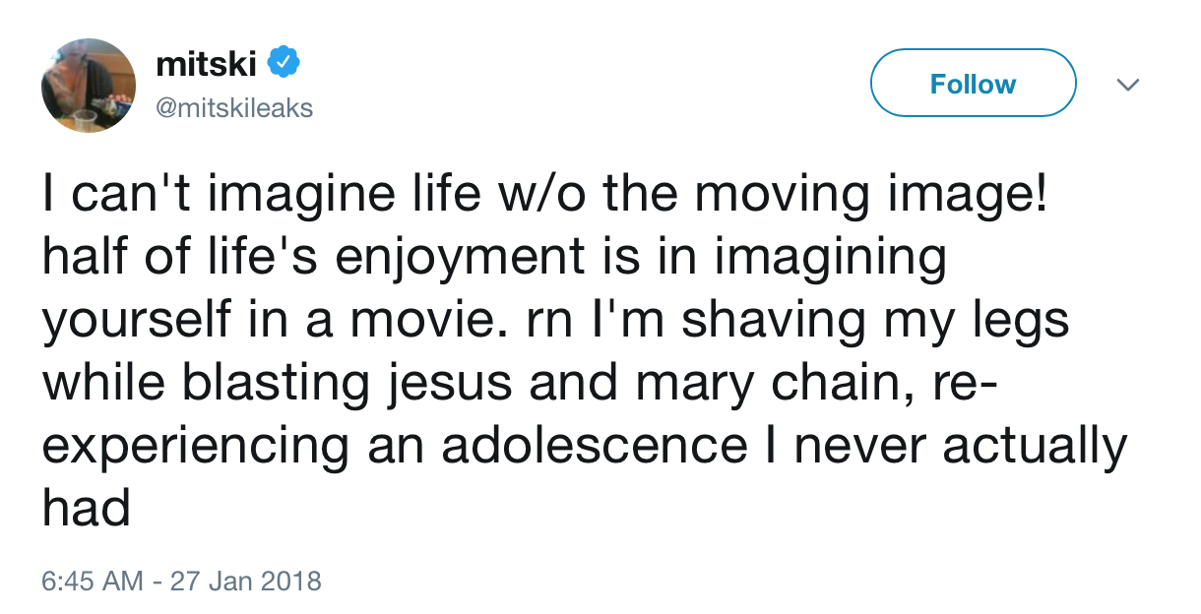Click the word "adolescence" in the tweet
Screen dimensions: 1201x614
tap(594, 445)
